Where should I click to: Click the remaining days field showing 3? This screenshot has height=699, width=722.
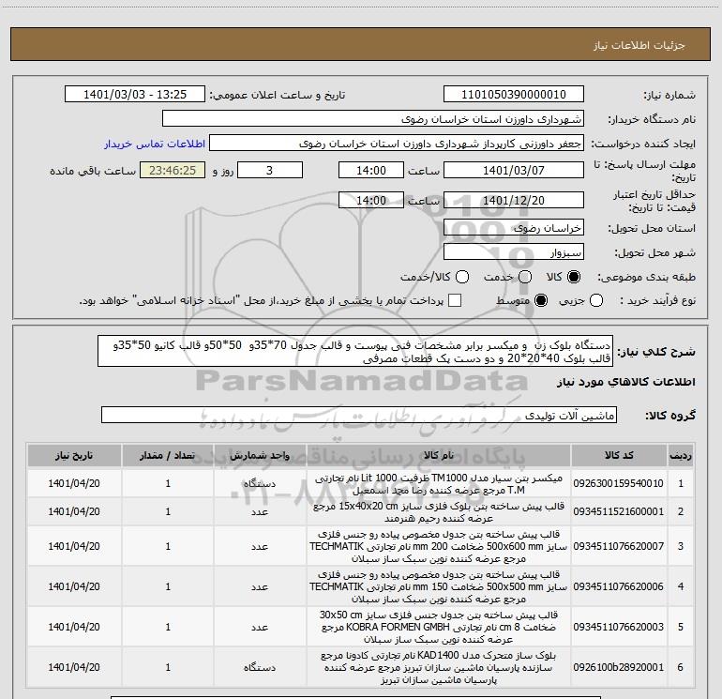pos(270,170)
